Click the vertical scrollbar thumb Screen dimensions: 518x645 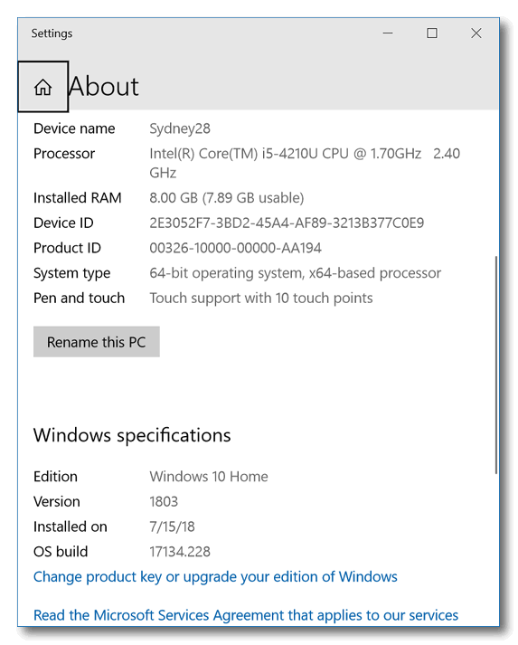(495, 365)
